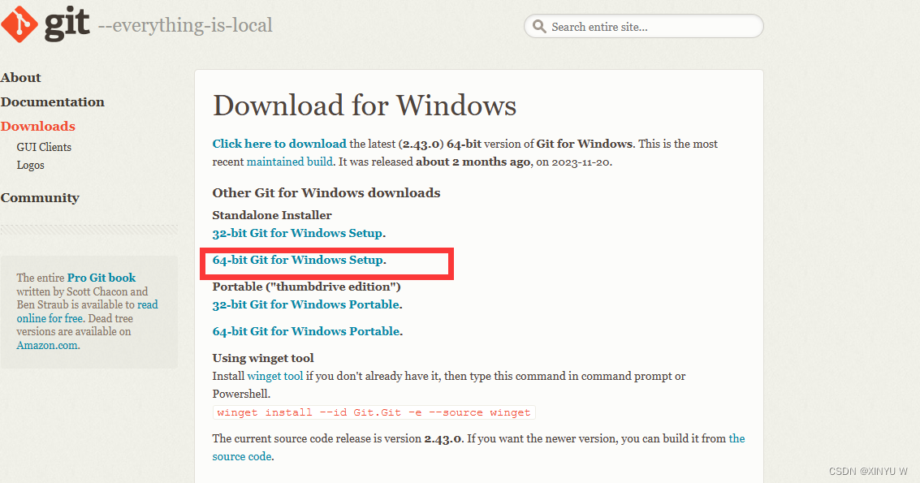Click the 'Click here to download' link
The height and width of the screenshot is (483, 920).
[279, 144]
